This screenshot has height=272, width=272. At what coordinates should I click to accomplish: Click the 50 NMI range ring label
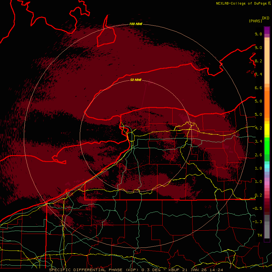(136, 80)
